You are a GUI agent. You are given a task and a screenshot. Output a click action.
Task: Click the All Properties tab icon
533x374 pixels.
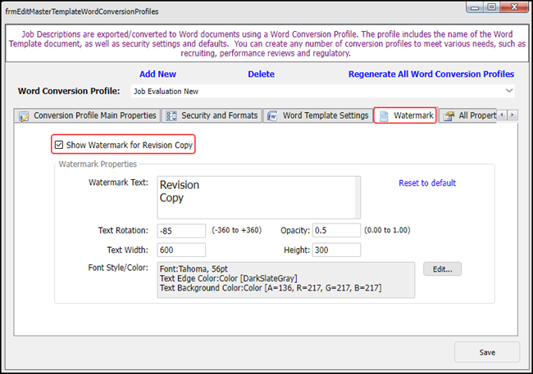point(449,116)
